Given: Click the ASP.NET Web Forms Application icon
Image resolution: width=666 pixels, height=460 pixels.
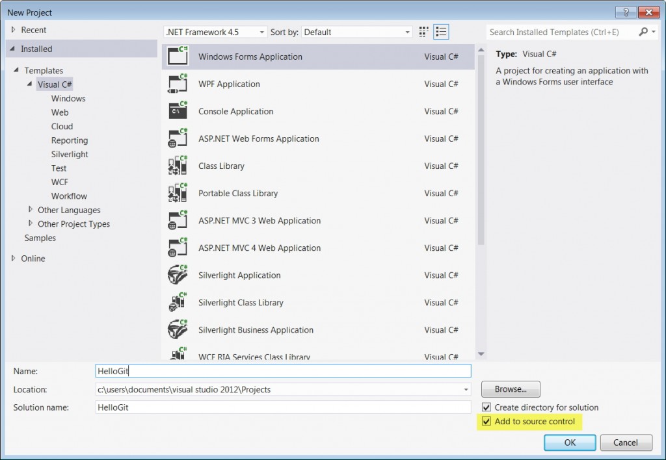Looking at the screenshot, I should pyautogui.click(x=178, y=138).
